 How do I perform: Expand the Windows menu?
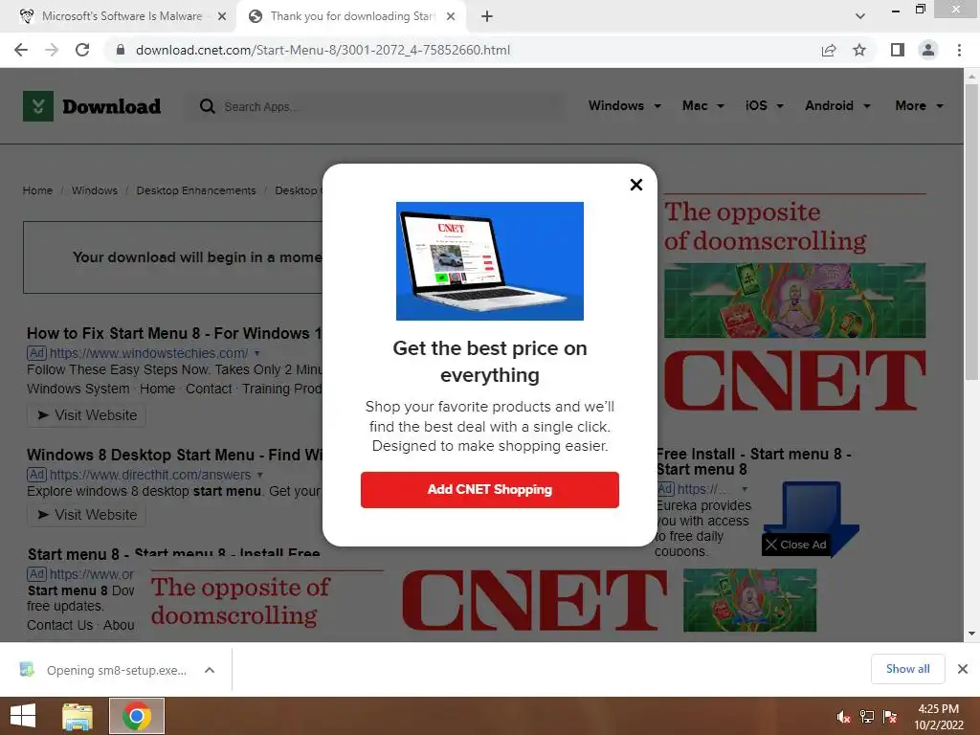point(624,105)
